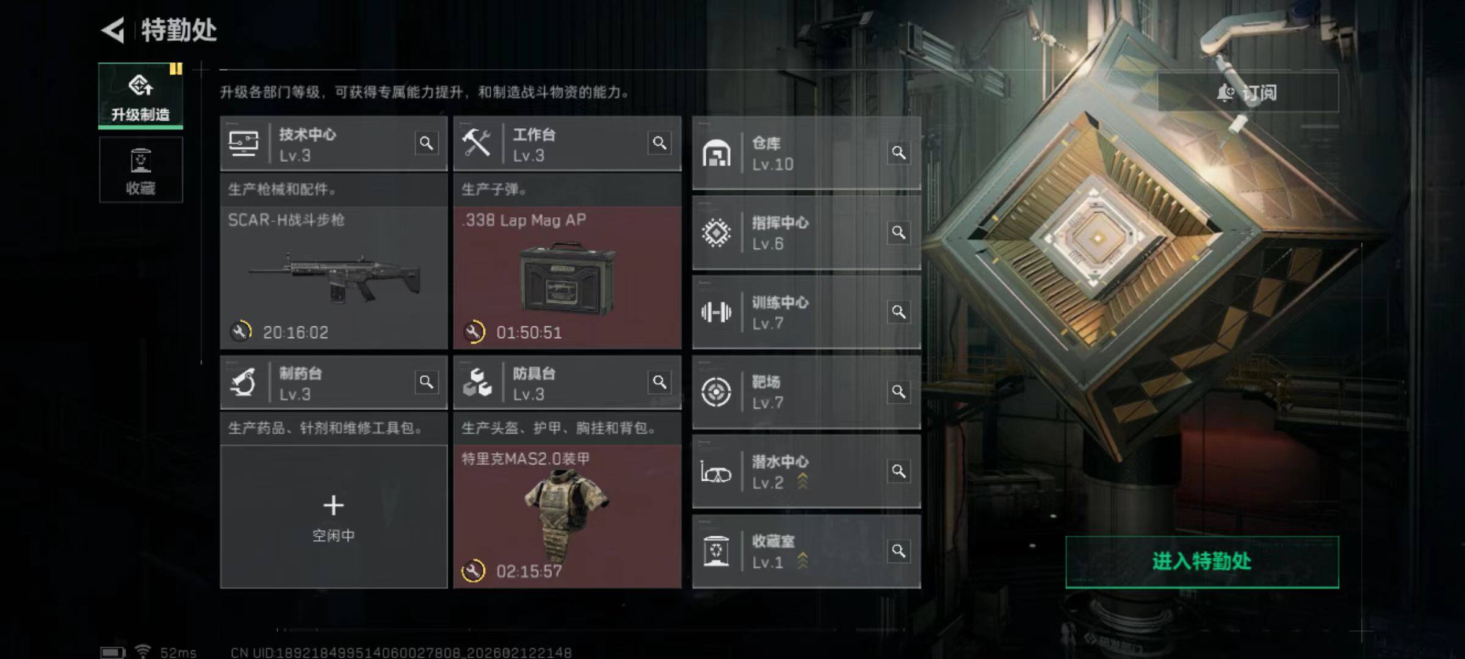This screenshot has height=659, width=1465.
Task: Inspect 仓库 details via magnifier icon
Action: [x=898, y=153]
